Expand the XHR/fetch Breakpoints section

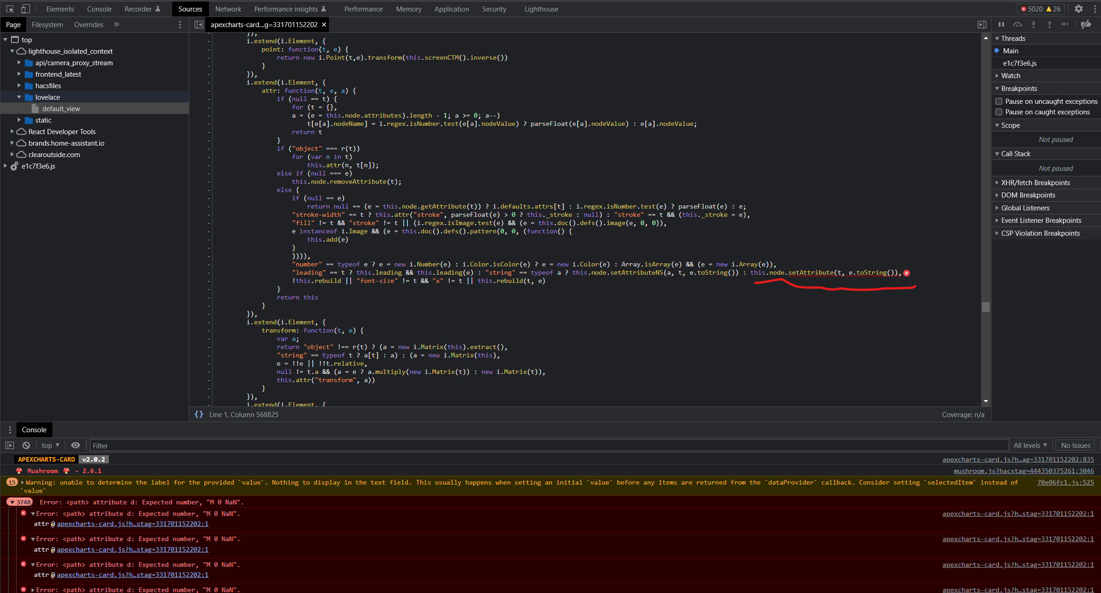pyautogui.click(x=997, y=182)
